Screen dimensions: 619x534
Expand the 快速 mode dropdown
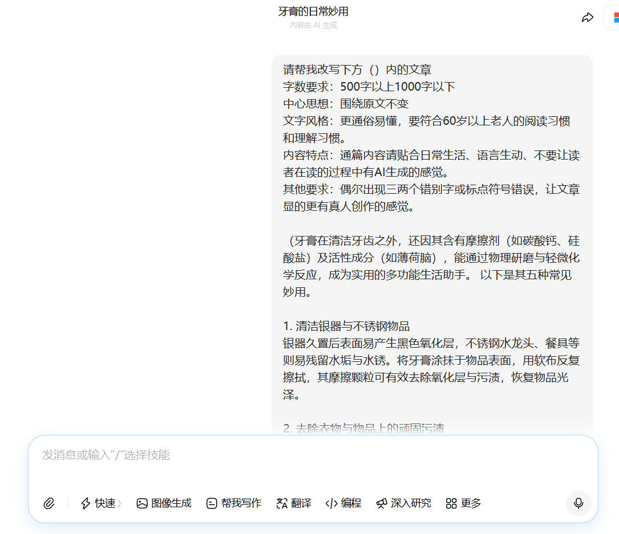(x=100, y=503)
